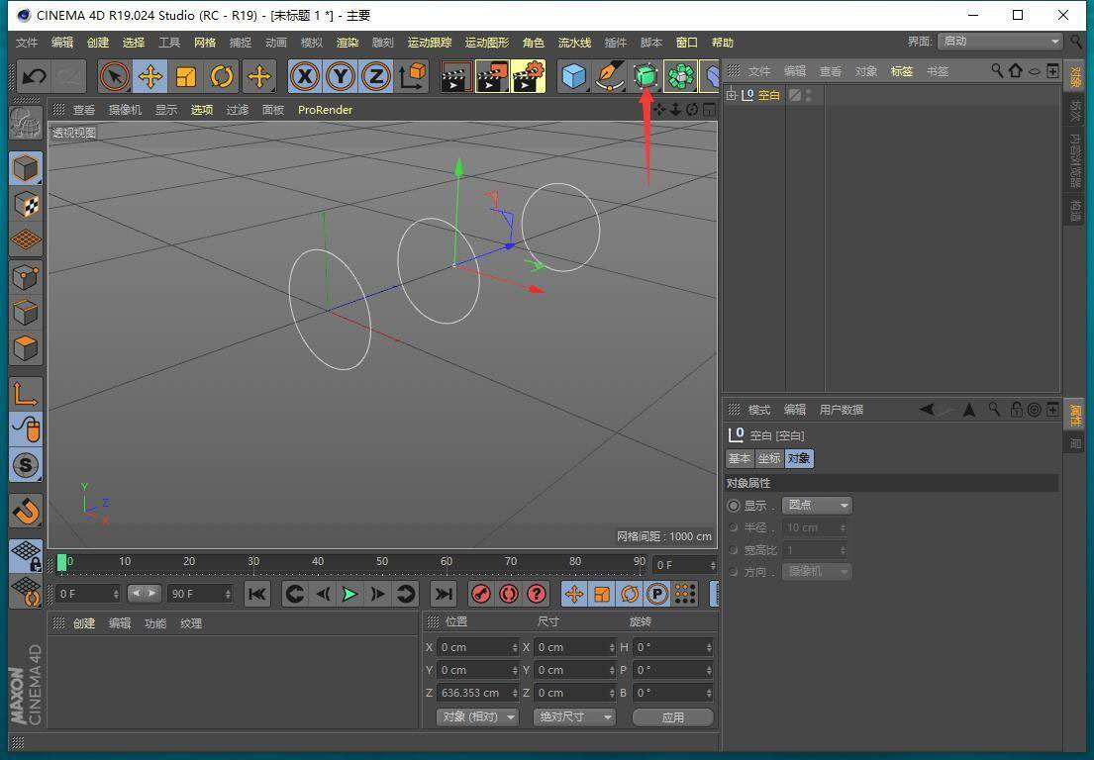1094x760 pixels.
Task: Activate the Rotate tool in top toolbar
Action: (x=222, y=76)
